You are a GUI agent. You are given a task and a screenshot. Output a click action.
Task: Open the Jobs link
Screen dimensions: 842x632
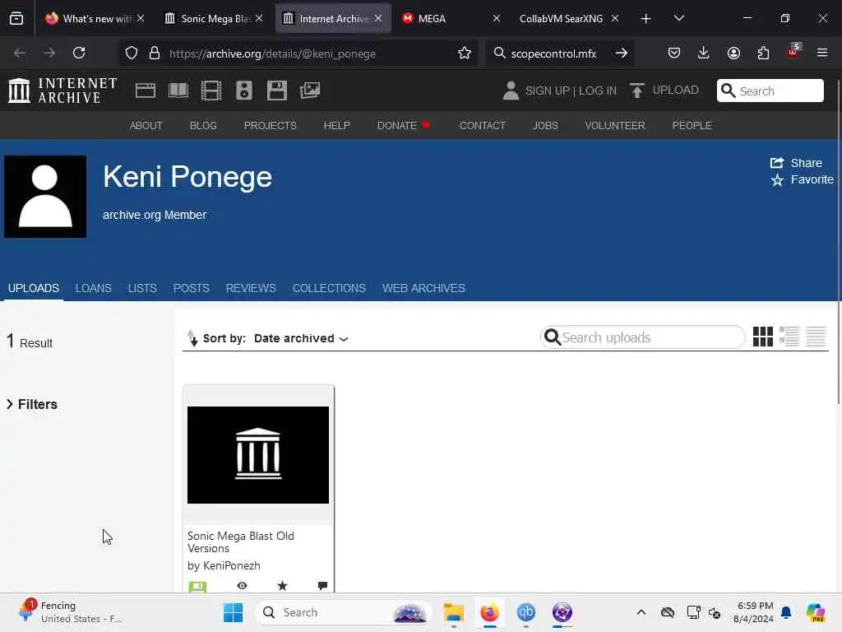pos(545,125)
